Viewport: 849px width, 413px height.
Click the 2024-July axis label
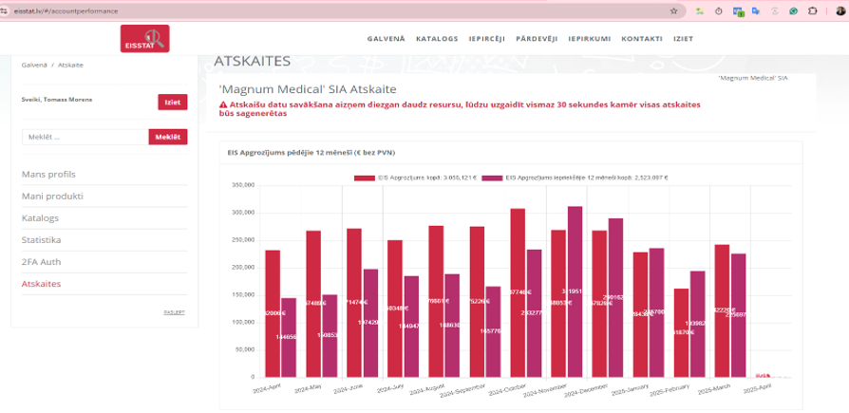391,389
